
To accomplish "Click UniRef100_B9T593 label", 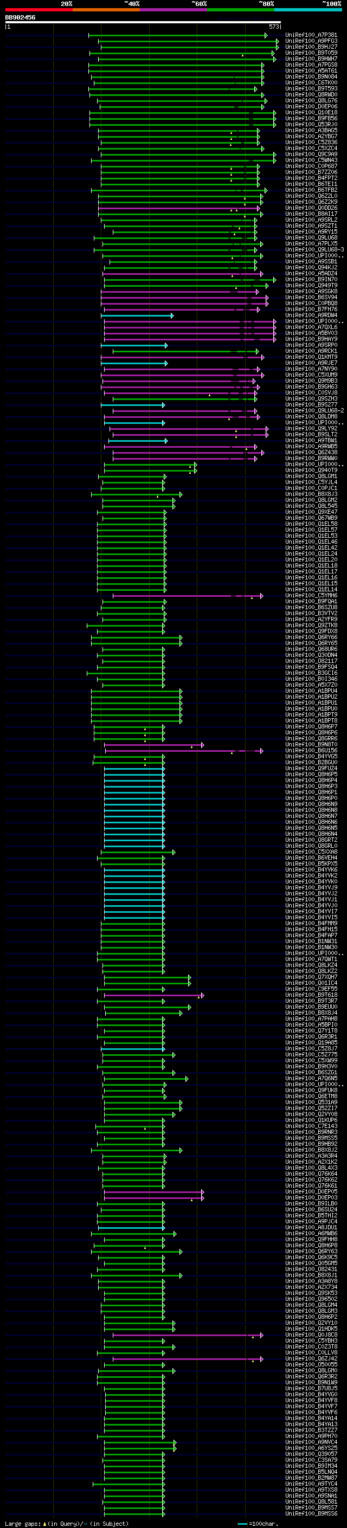I will [311, 89].
